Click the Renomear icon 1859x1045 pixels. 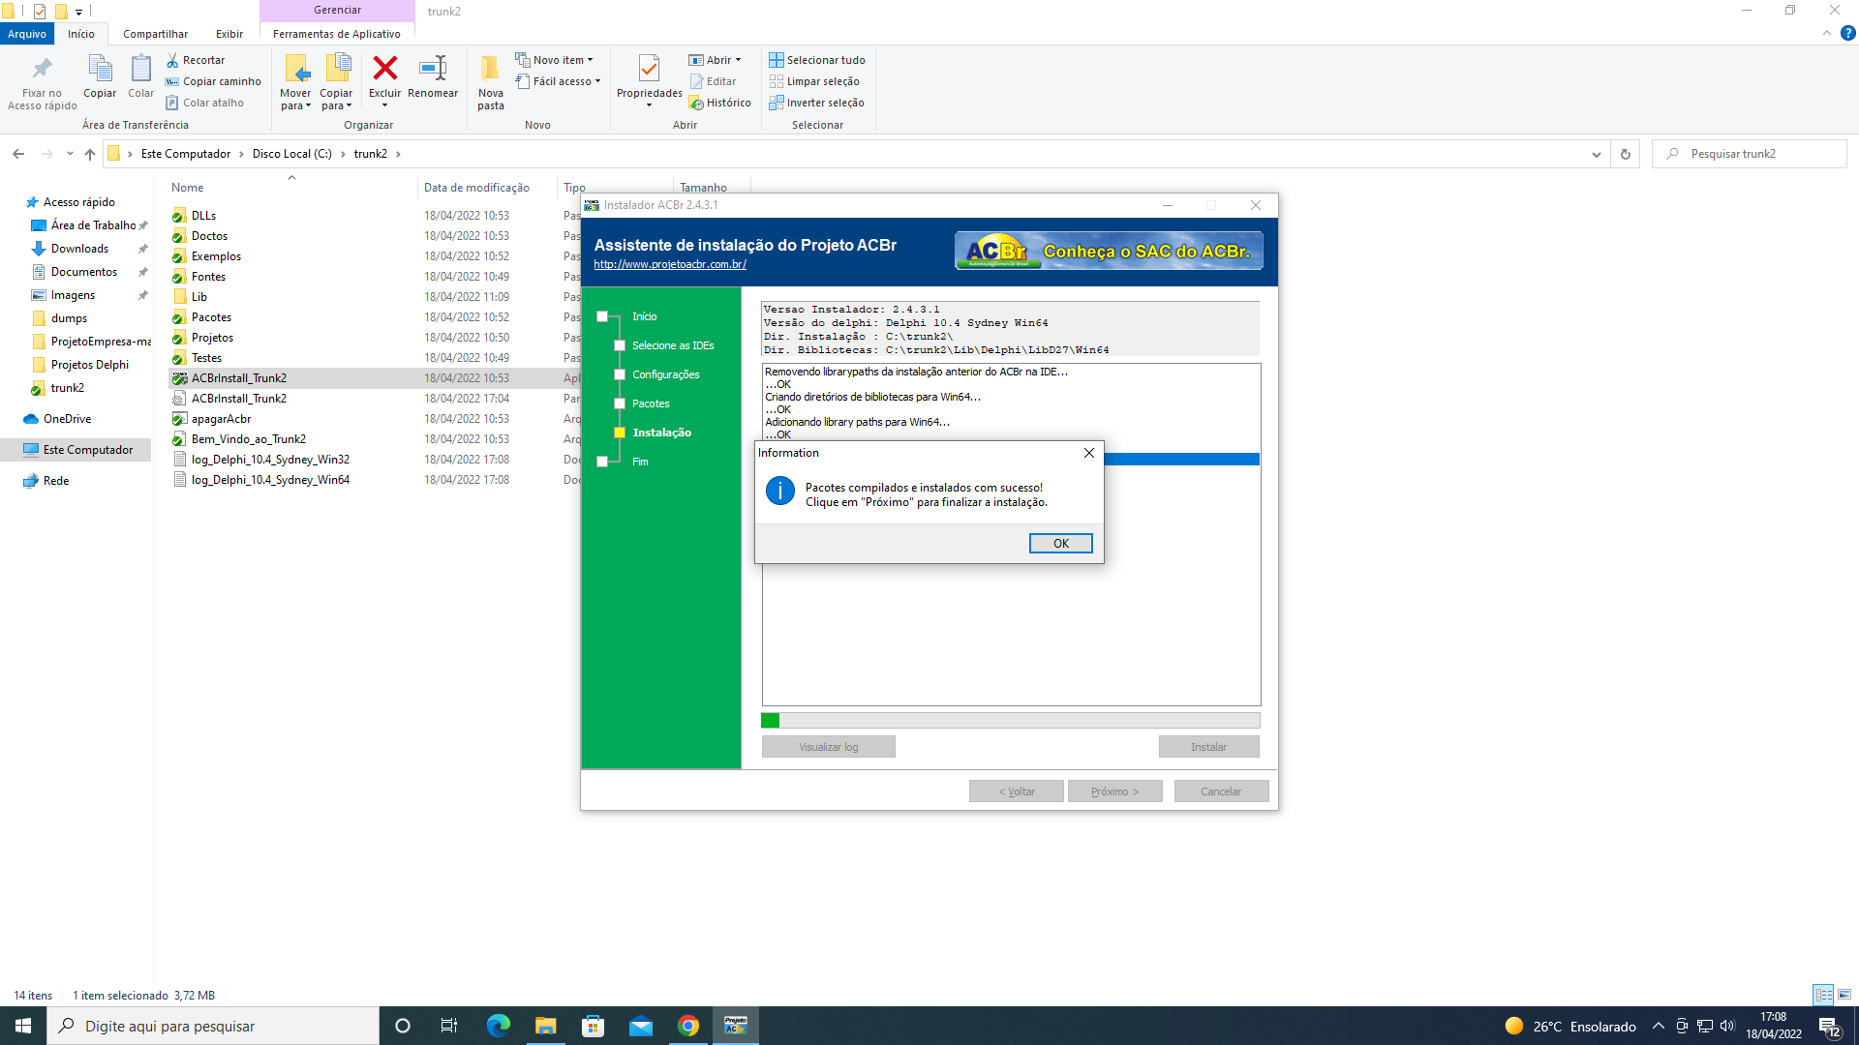pyautogui.click(x=433, y=68)
